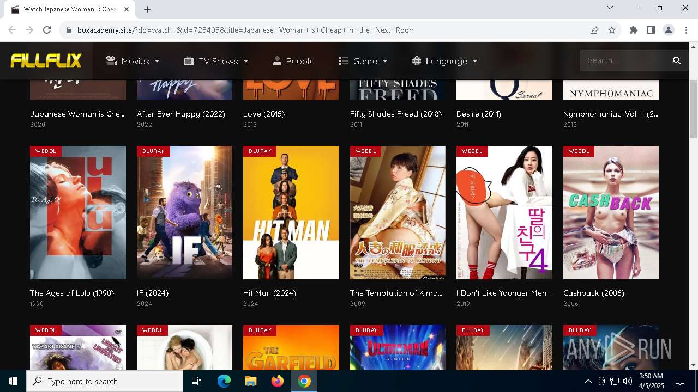The height and width of the screenshot is (392, 698).
Task: Click the FILLFLIX site logo
Action: click(x=46, y=60)
